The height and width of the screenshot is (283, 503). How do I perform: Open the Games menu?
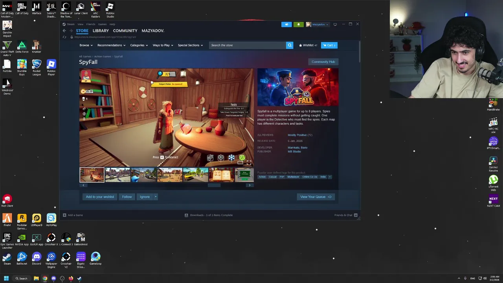click(102, 24)
